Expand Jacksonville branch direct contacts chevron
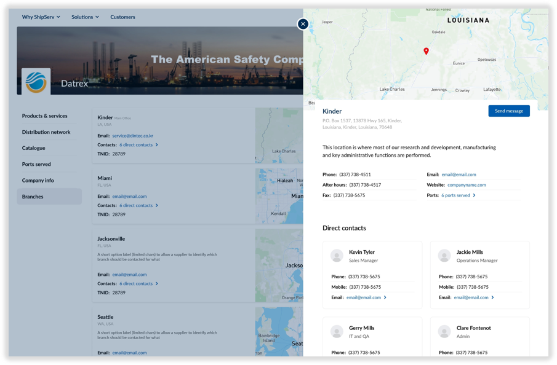Screen dimensions: 557x365 pyautogui.click(x=157, y=284)
